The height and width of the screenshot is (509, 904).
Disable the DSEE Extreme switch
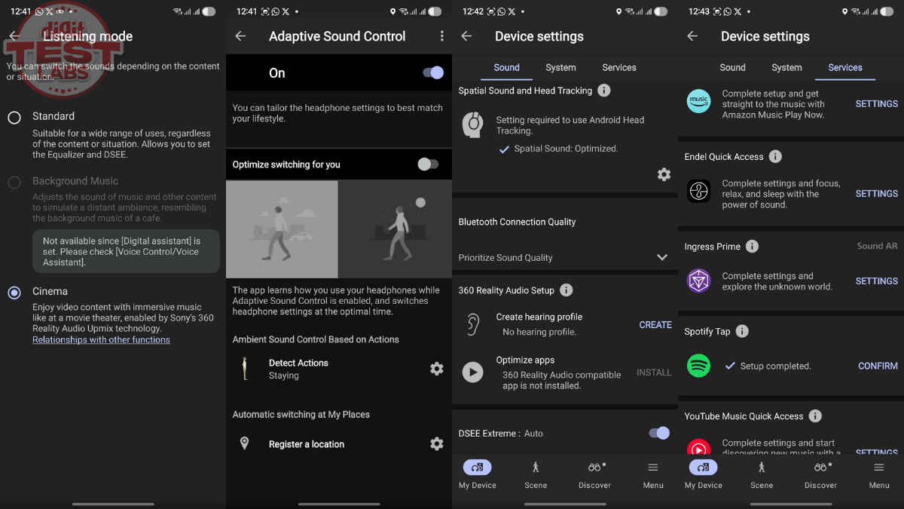[658, 433]
